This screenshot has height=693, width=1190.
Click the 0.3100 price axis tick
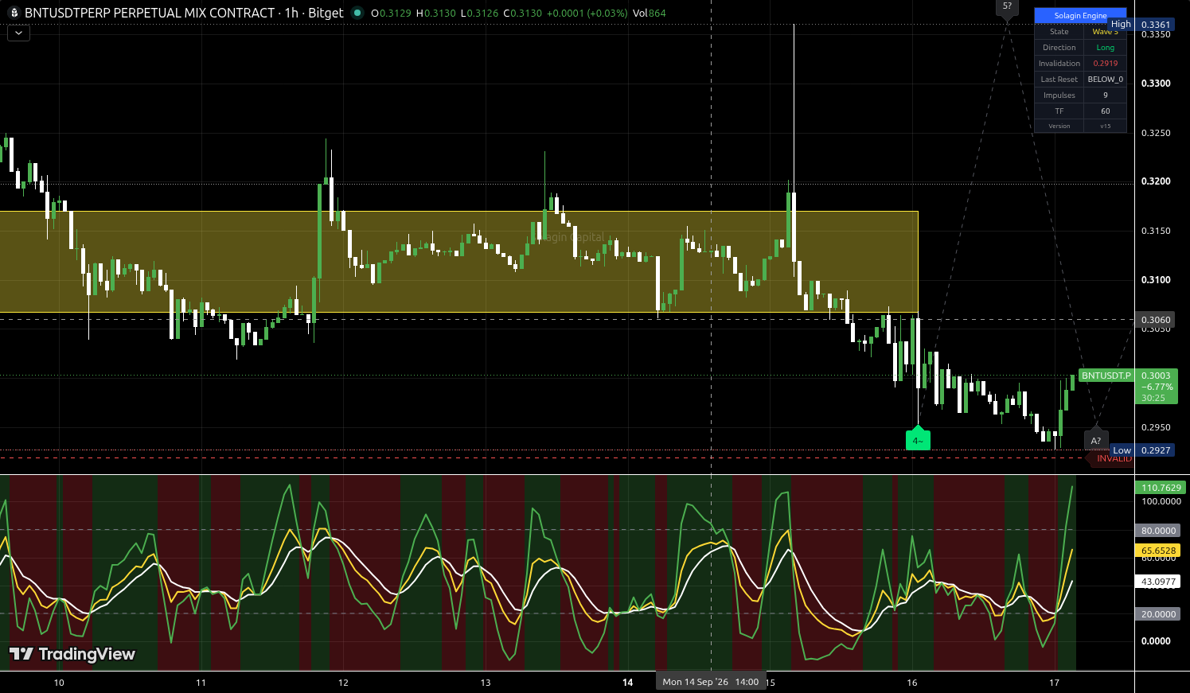tap(1156, 280)
